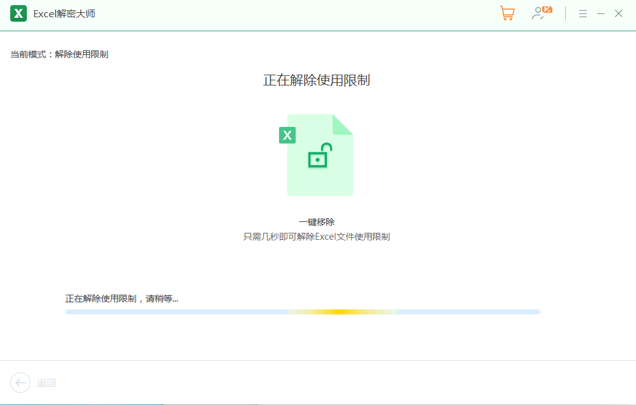Click the 正在解除使用限制 heading

pyautogui.click(x=316, y=80)
